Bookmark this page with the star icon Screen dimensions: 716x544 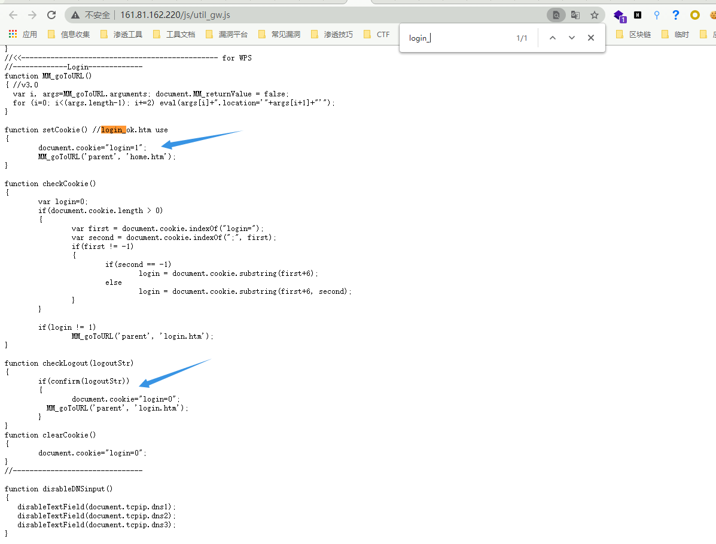coord(594,15)
